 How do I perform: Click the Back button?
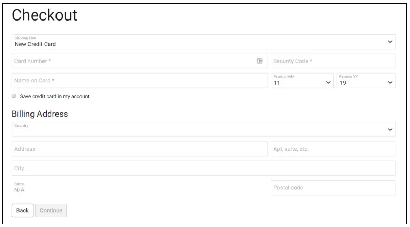point(22,211)
